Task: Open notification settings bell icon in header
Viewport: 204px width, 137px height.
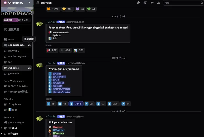Action: (x=145, y=3)
